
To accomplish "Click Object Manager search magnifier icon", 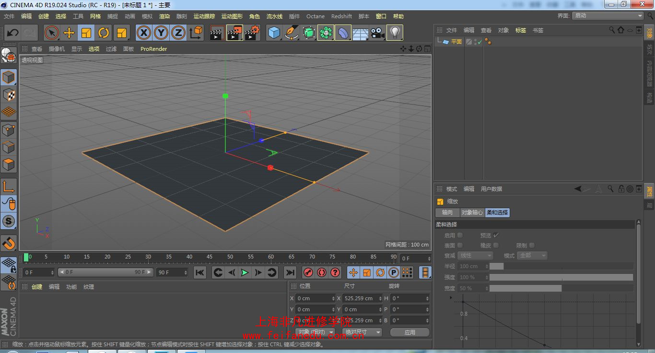I will (x=612, y=30).
